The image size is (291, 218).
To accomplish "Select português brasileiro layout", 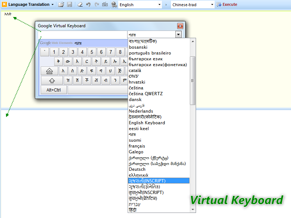I will coord(159,53).
